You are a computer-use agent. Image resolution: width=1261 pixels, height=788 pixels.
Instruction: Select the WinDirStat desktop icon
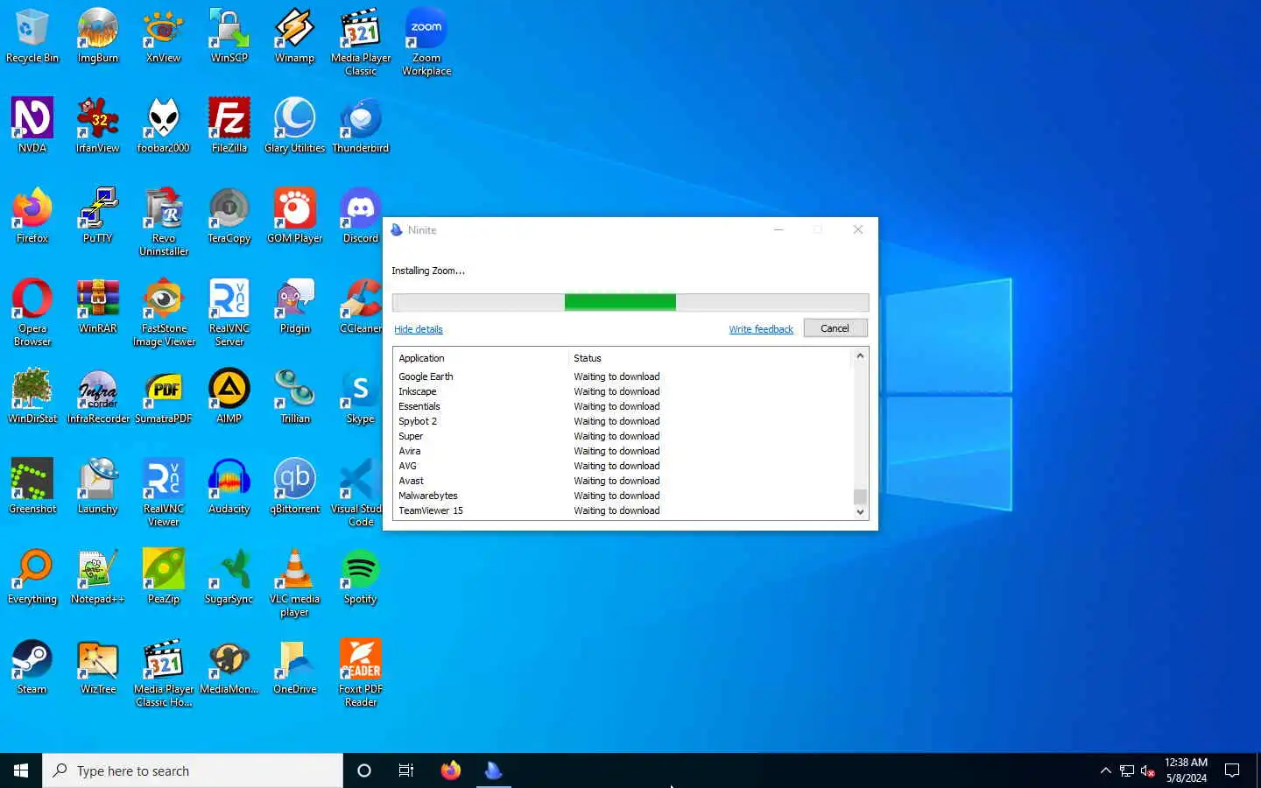(32, 396)
